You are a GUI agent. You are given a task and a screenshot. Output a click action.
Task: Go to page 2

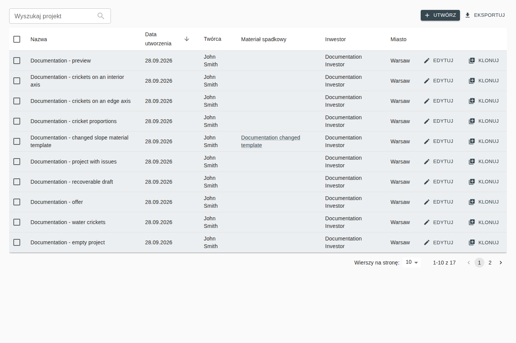pyautogui.click(x=490, y=263)
